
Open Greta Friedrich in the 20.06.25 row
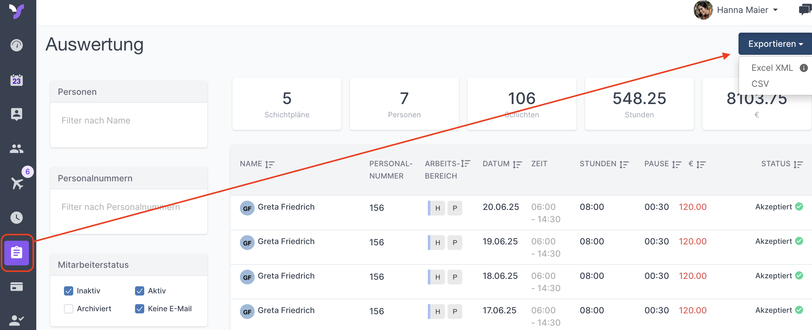click(x=286, y=207)
